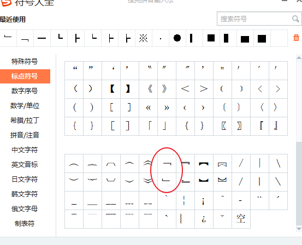Select the 希腊/拉丁 category
The width and height of the screenshot is (302, 245).
pos(25,121)
